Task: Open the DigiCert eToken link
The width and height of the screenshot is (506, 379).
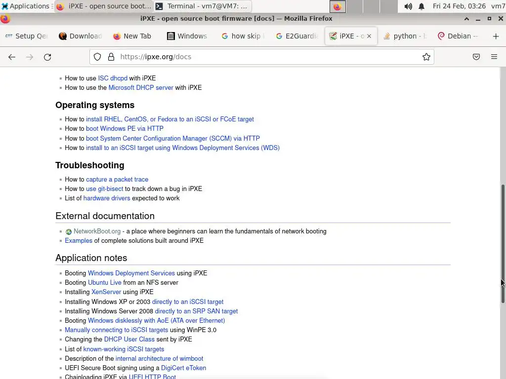Action: (183, 368)
